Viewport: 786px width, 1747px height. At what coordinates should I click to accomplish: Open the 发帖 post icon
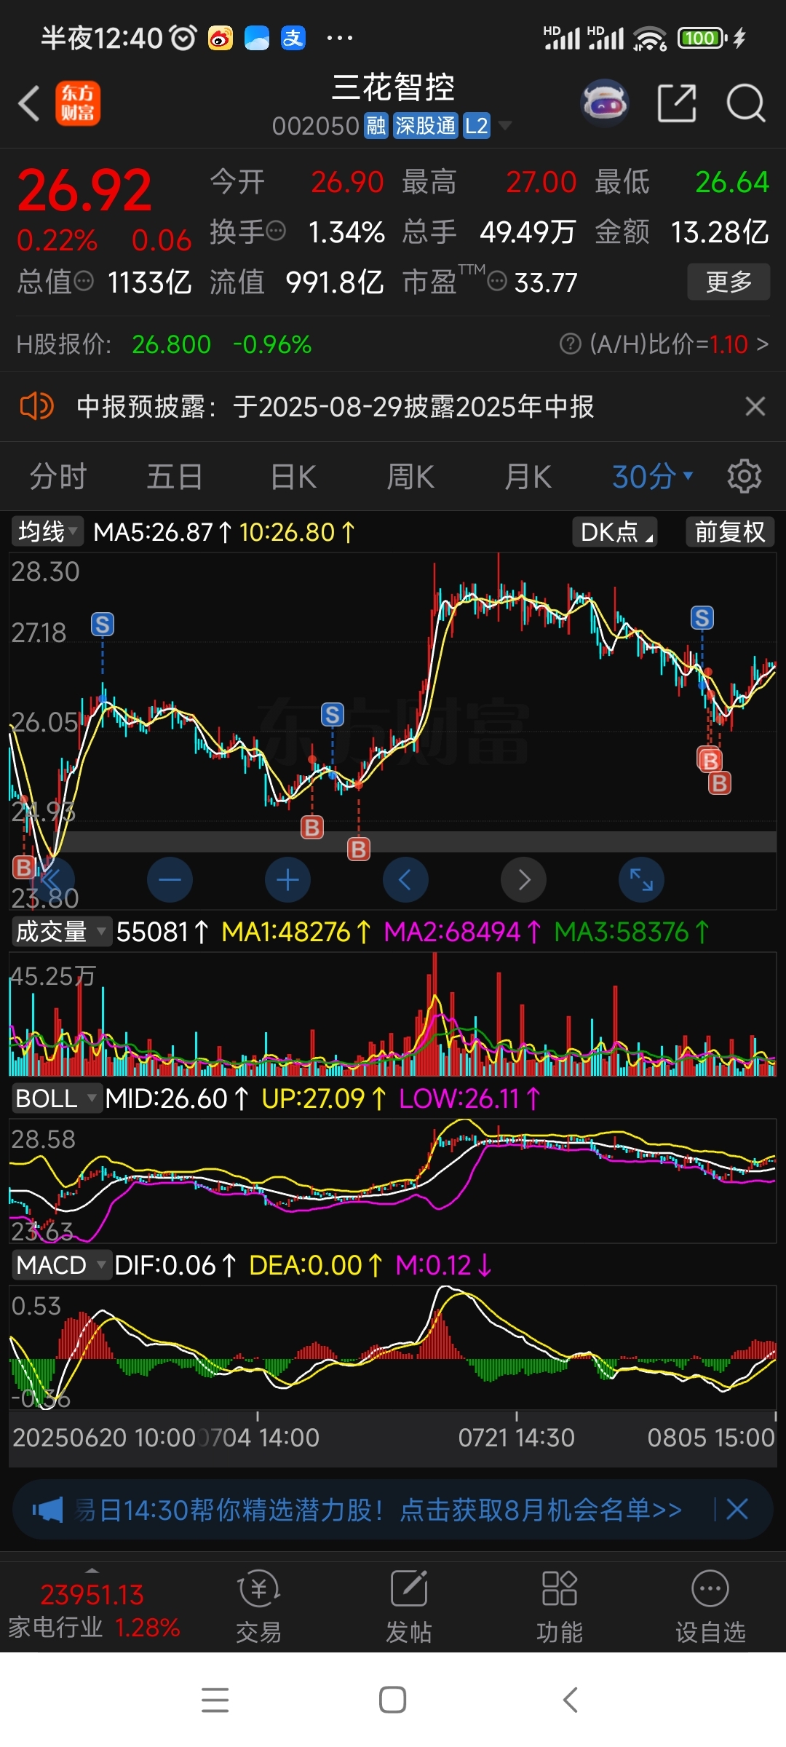[x=409, y=1607]
